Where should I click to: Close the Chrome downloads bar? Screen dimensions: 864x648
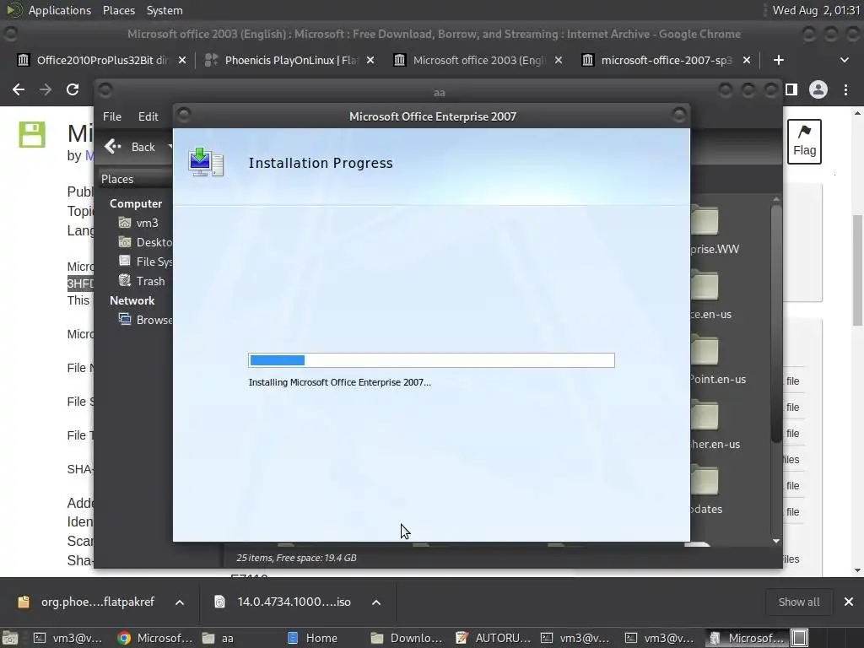pyautogui.click(x=849, y=602)
